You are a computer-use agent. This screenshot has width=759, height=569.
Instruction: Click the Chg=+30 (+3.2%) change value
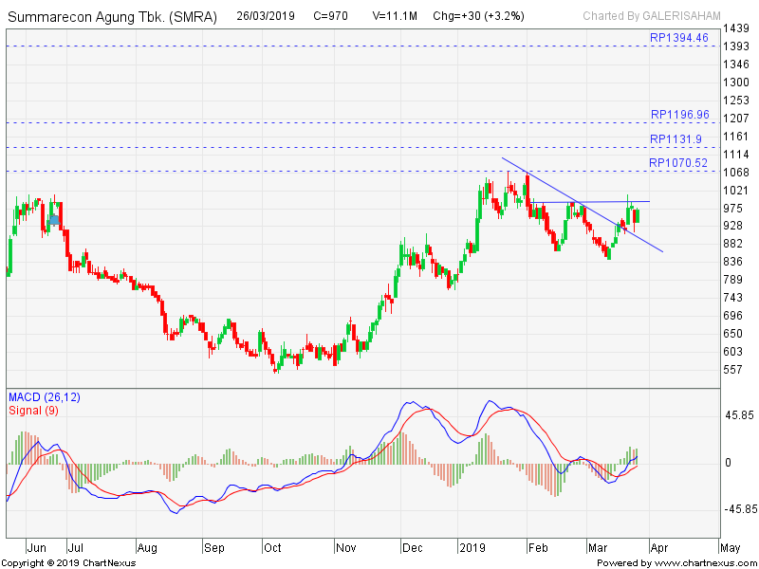point(476,17)
